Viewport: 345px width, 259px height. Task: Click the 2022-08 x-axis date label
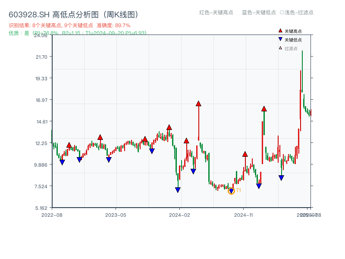point(52,215)
